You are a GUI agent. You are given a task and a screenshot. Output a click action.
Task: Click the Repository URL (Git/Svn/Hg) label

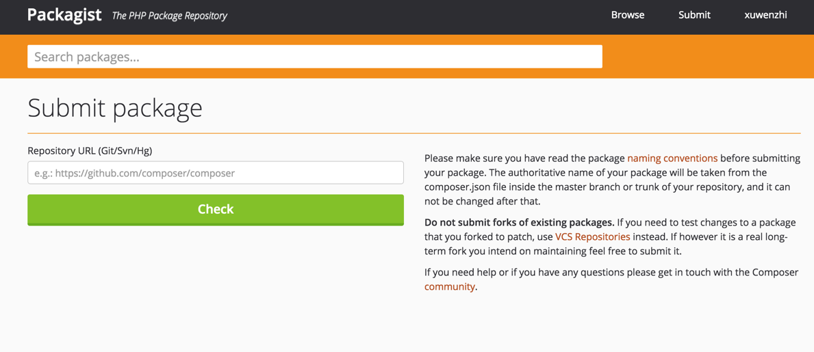(90, 151)
